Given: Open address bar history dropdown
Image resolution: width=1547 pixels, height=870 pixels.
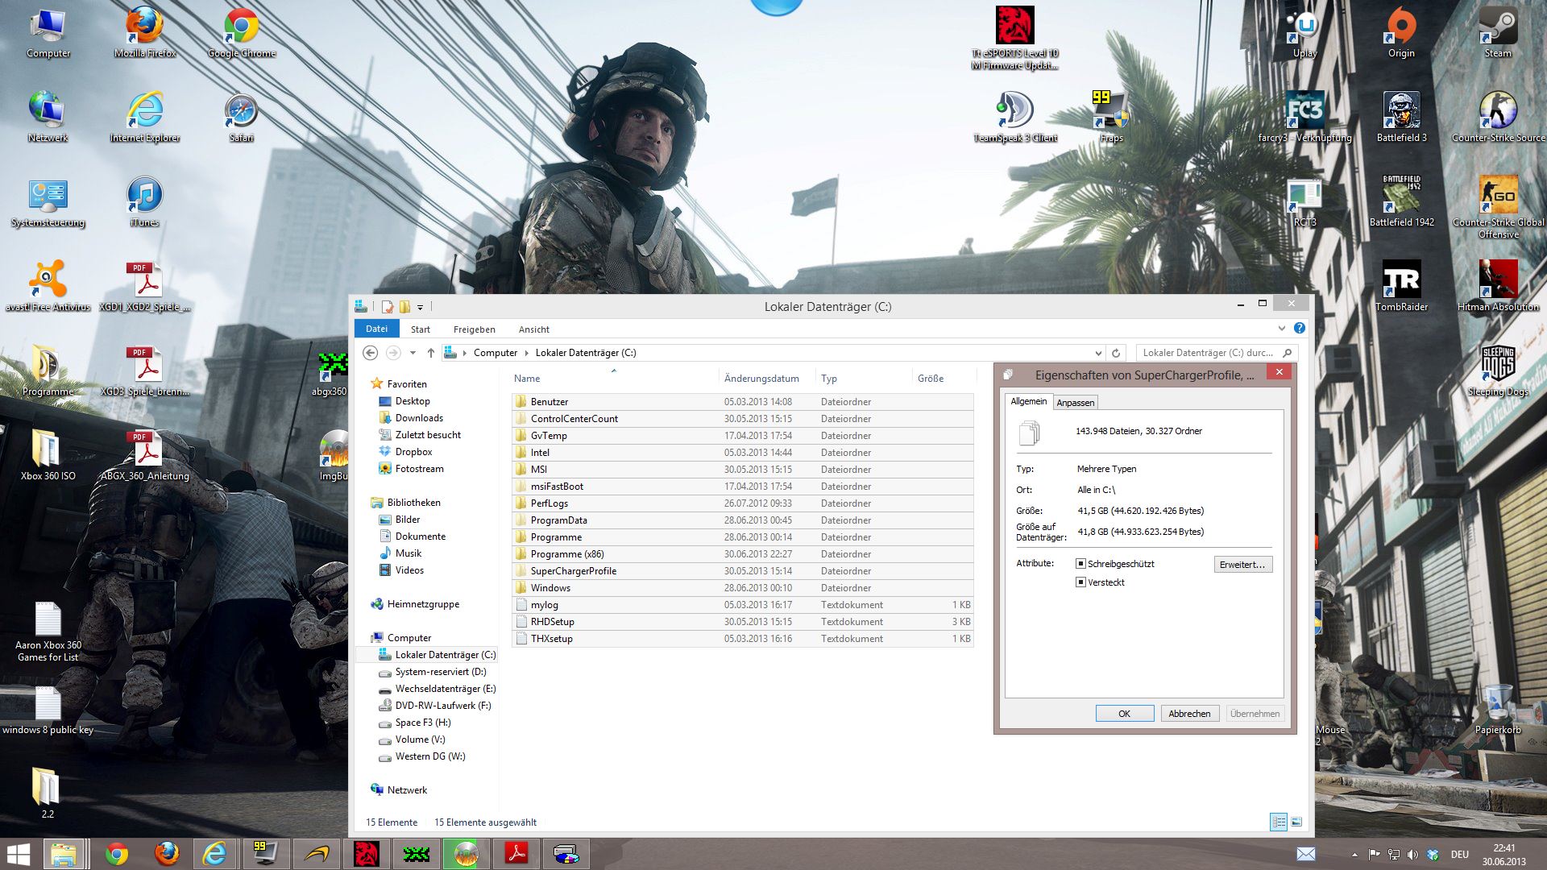Looking at the screenshot, I should (1097, 353).
